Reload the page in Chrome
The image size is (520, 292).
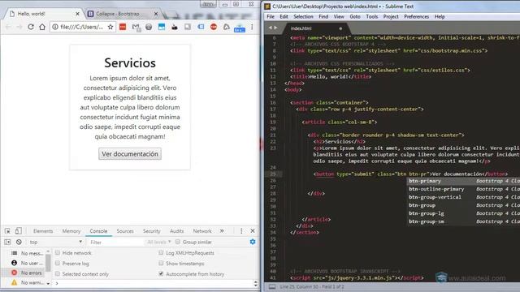(31, 27)
